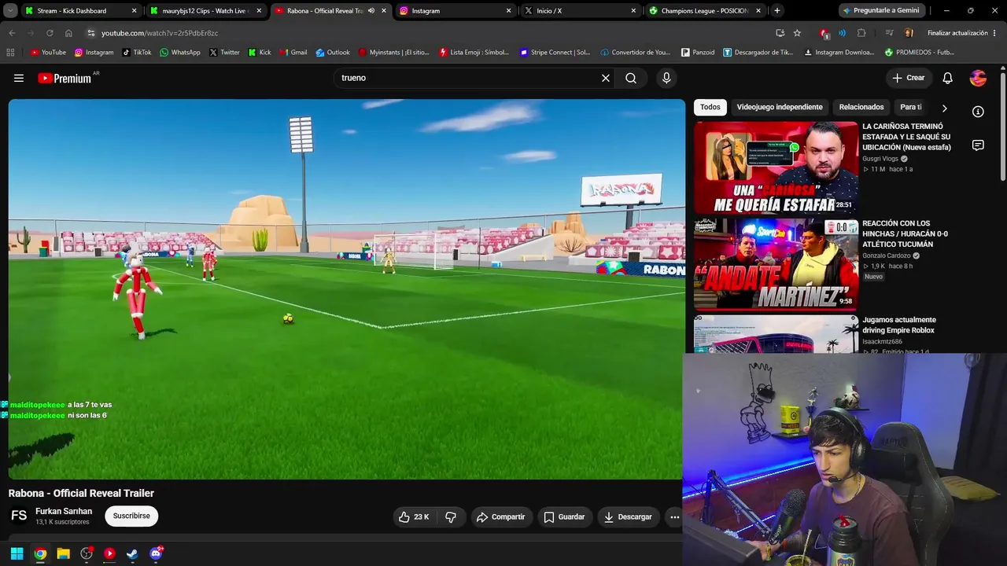Open OBS Studio from the taskbar
The height and width of the screenshot is (566, 1007).
coord(87,553)
